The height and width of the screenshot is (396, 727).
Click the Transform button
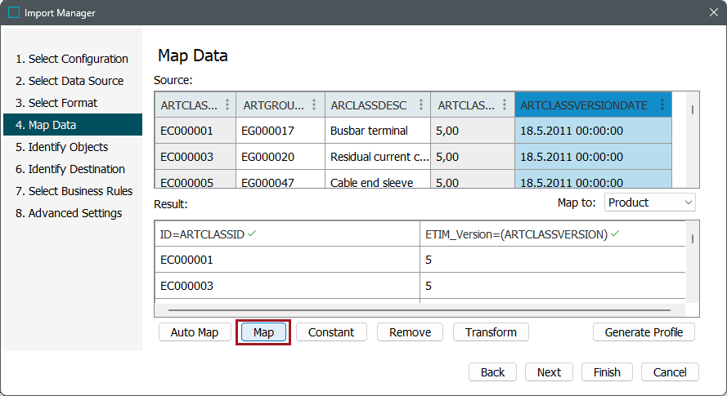click(x=491, y=332)
